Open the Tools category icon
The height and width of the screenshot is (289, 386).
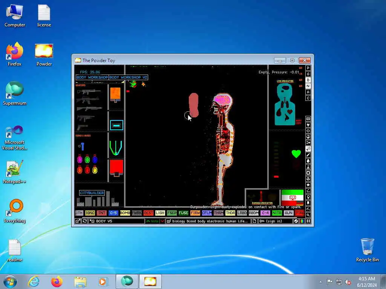[308, 197]
